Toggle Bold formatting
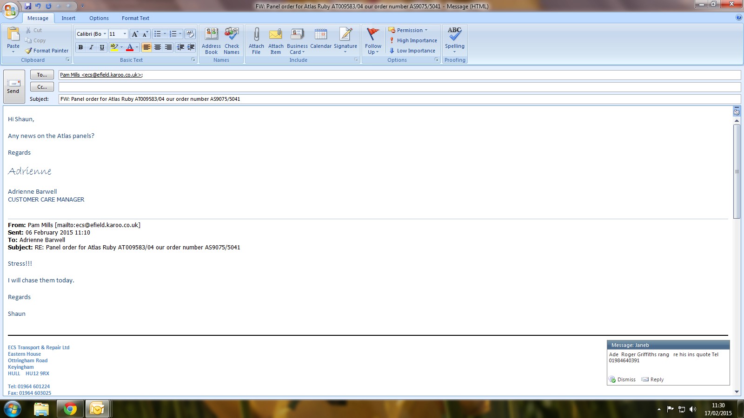Viewport: 744px width, 418px height. click(81, 47)
